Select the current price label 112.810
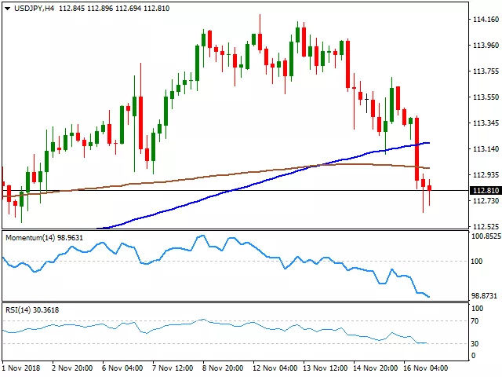The height and width of the screenshot is (377, 502). 486,191
